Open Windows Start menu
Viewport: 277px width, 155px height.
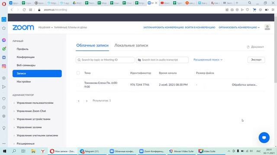point(5,151)
